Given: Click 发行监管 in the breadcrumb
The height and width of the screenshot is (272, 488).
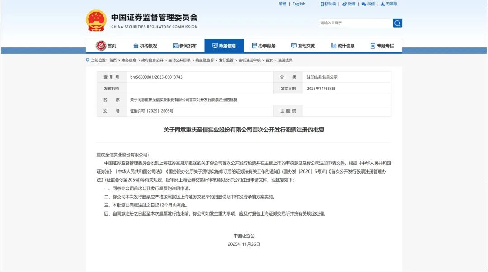Looking at the screenshot, I should [226, 61].
